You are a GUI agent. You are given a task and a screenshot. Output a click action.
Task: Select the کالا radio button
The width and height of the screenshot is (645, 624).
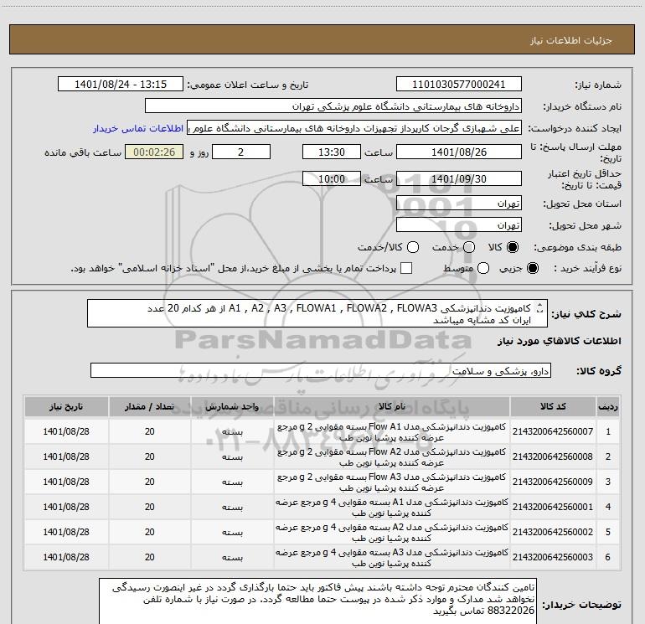(513, 247)
